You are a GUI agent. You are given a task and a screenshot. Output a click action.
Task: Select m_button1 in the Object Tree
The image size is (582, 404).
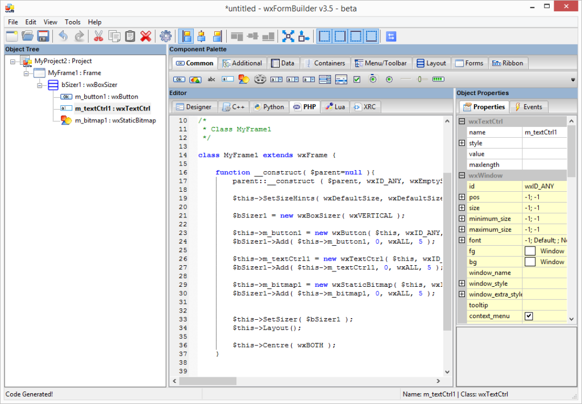click(106, 97)
